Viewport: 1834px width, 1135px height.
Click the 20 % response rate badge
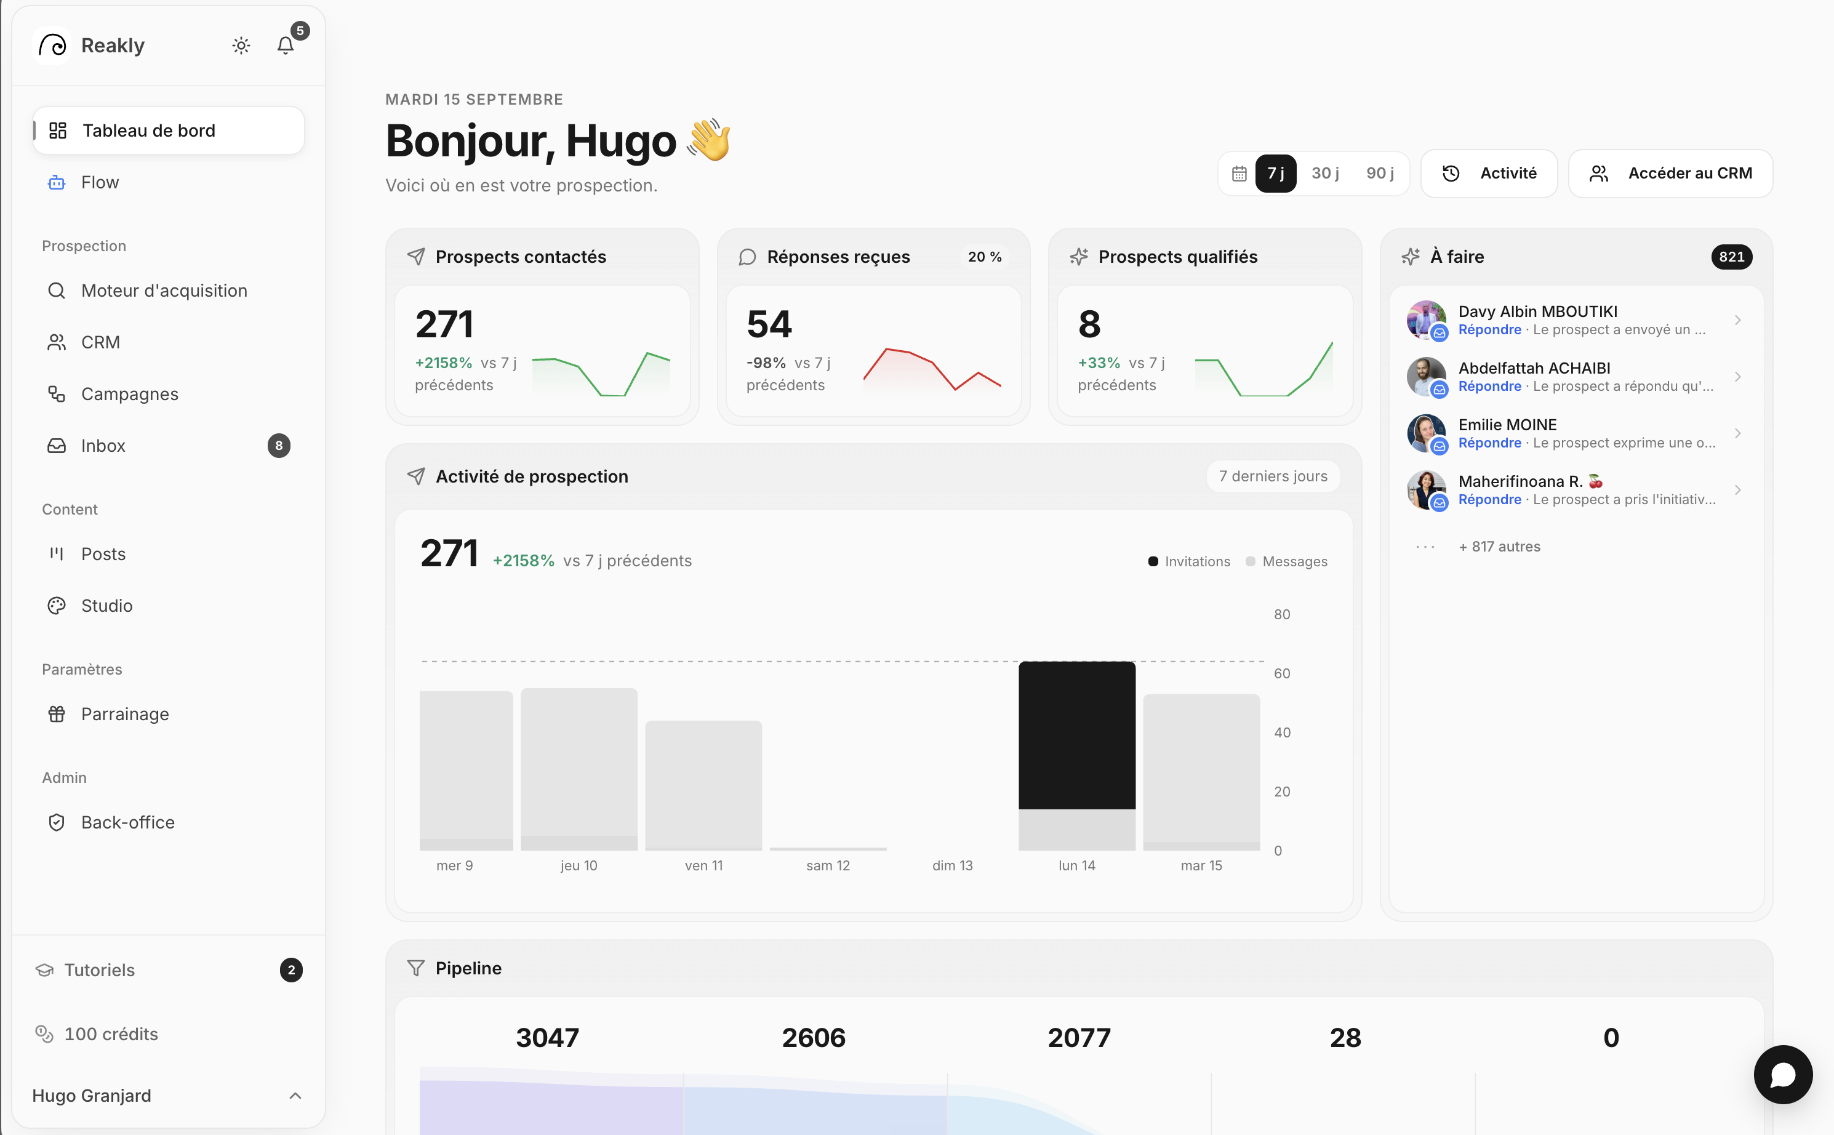[985, 257]
